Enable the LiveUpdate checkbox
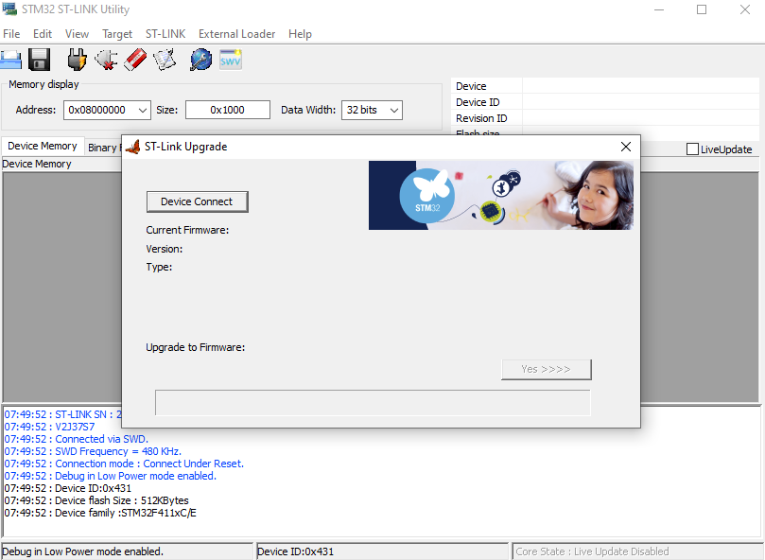This screenshot has width=765, height=560. 692,149
